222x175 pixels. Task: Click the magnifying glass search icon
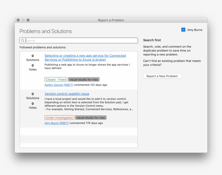click(23, 40)
